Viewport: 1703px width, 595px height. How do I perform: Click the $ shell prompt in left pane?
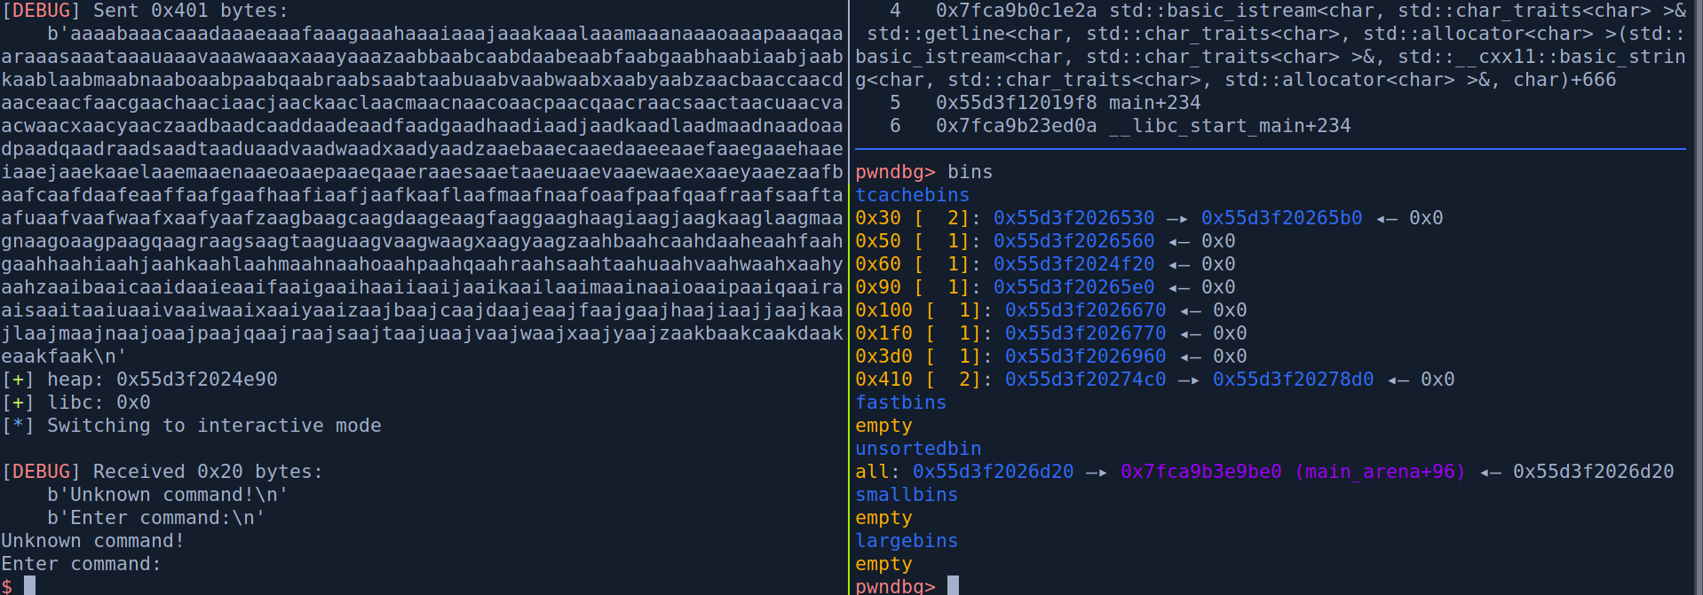[x=7, y=585]
